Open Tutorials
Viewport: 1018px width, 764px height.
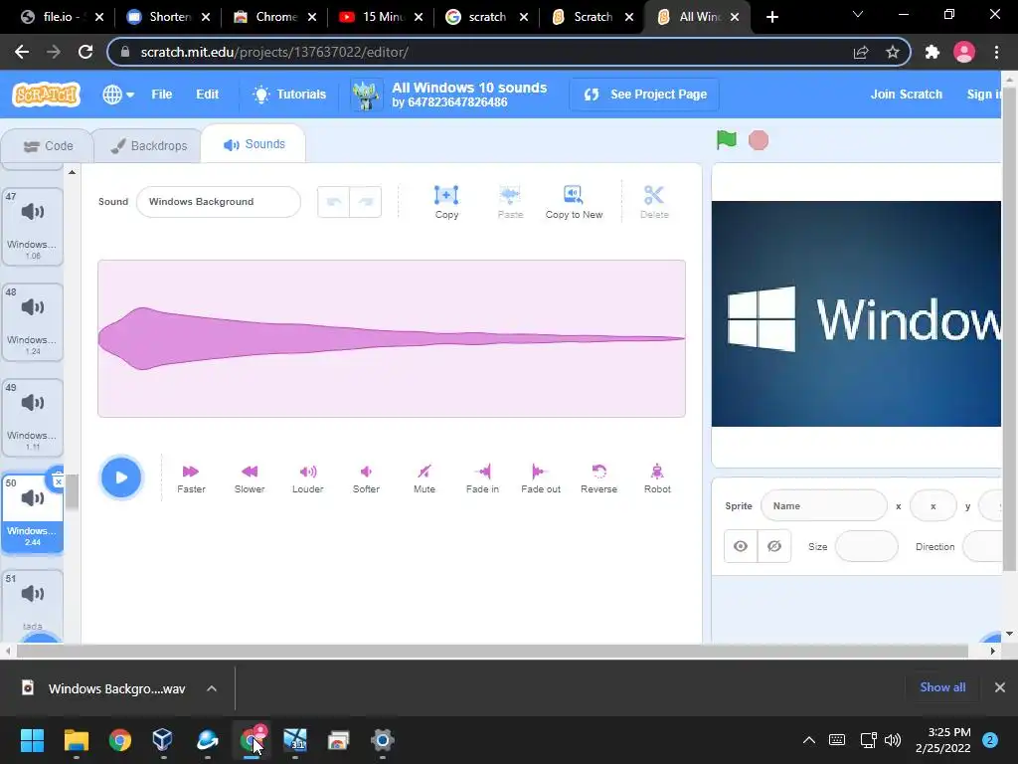point(289,95)
